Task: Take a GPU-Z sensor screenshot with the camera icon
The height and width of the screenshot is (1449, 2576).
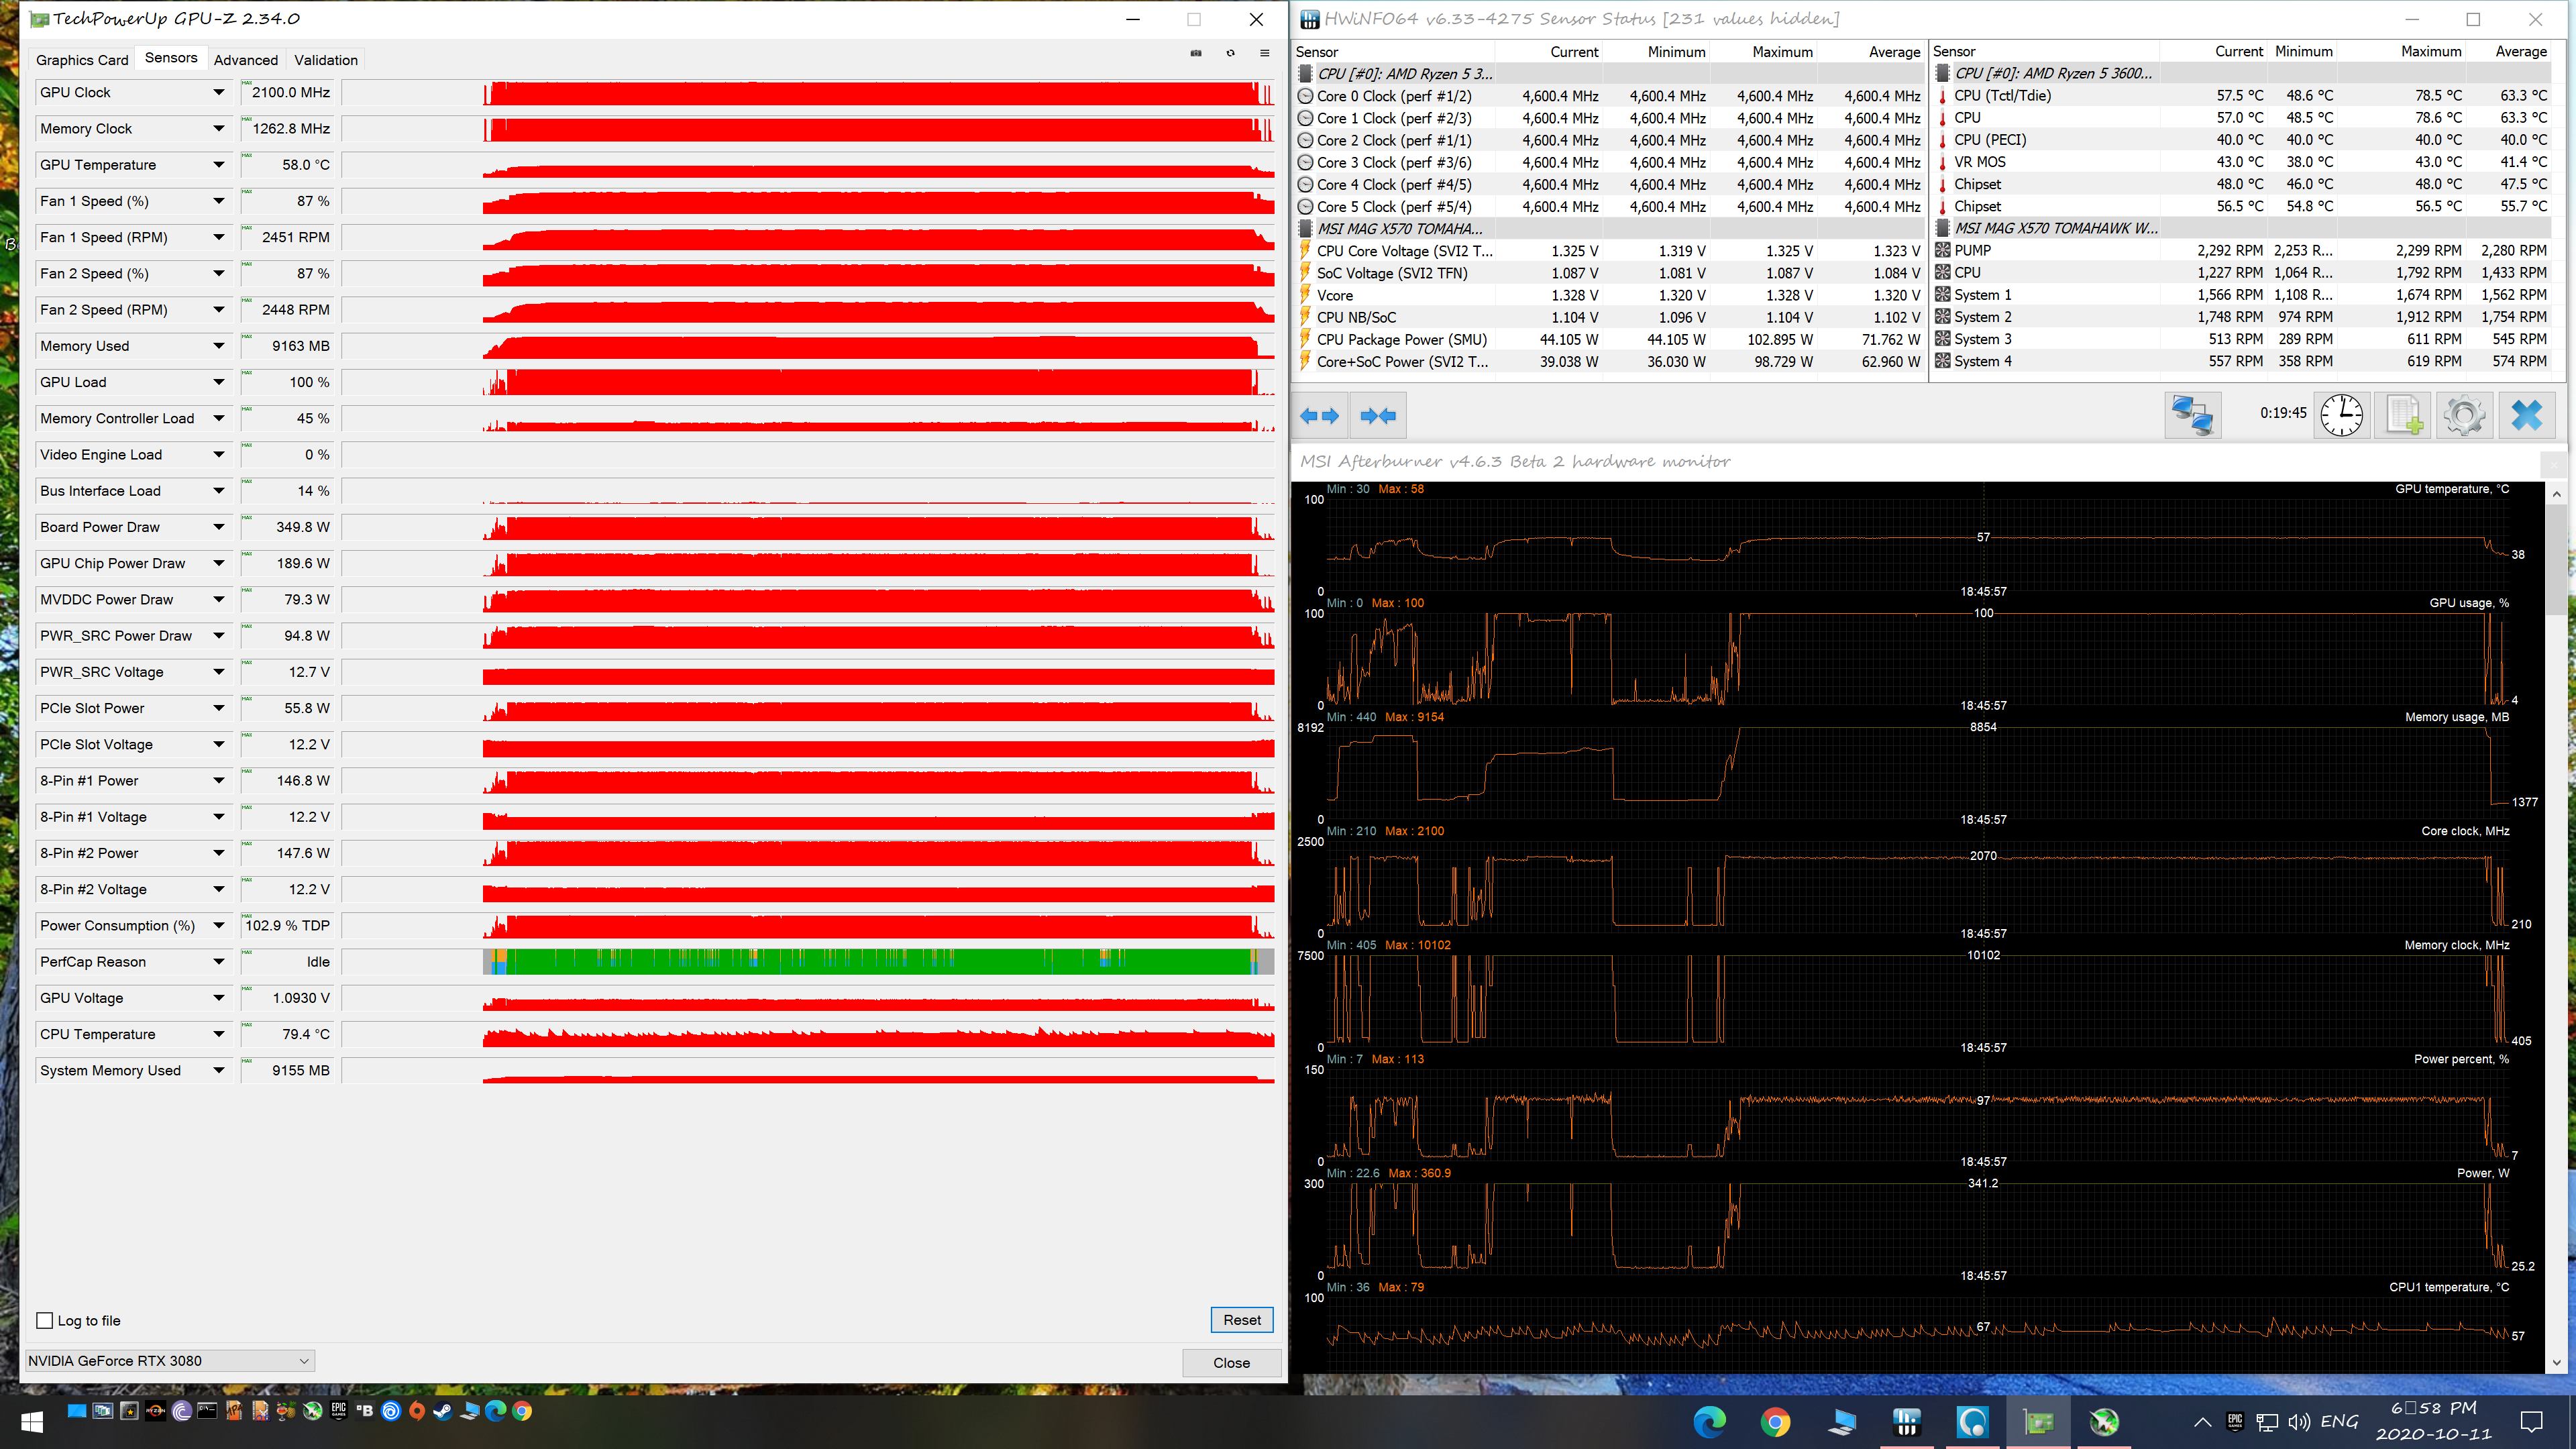Action: click(1196, 53)
